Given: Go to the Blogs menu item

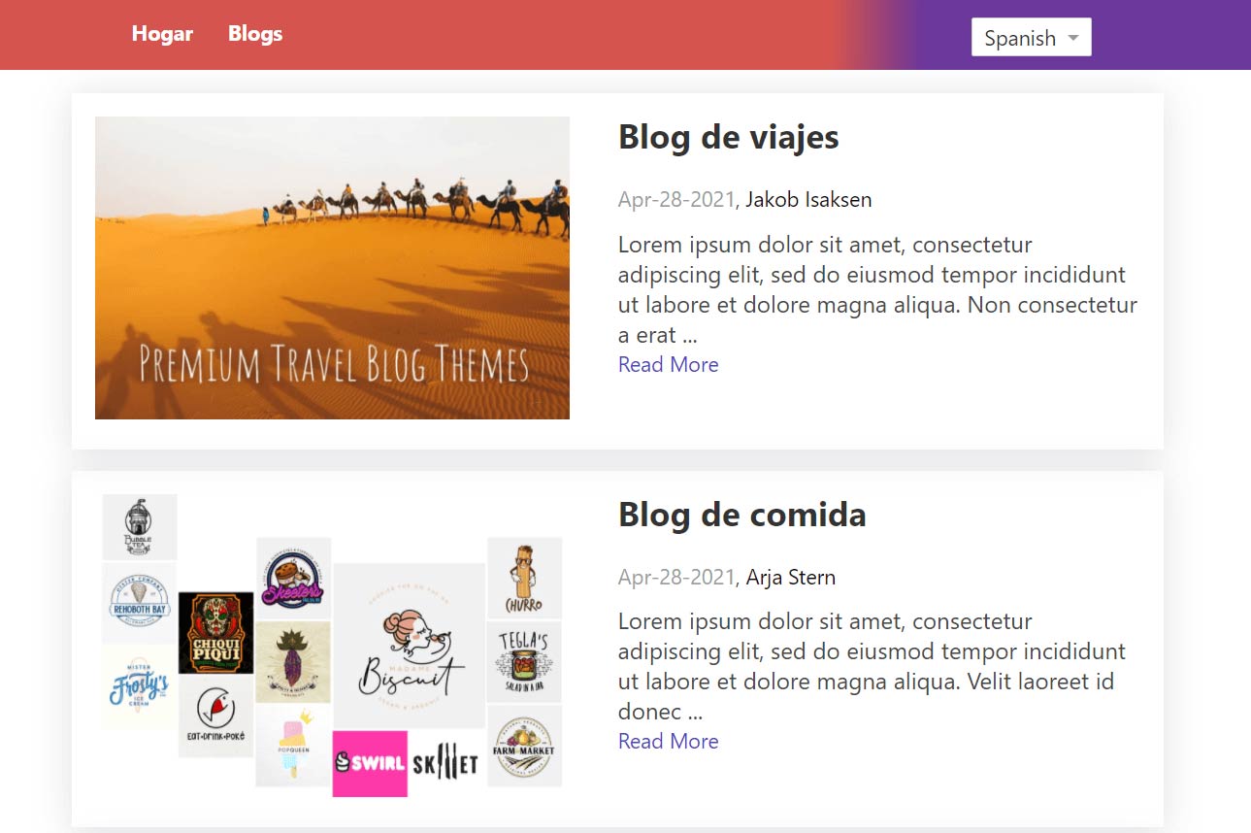Looking at the screenshot, I should pos(255,34).
